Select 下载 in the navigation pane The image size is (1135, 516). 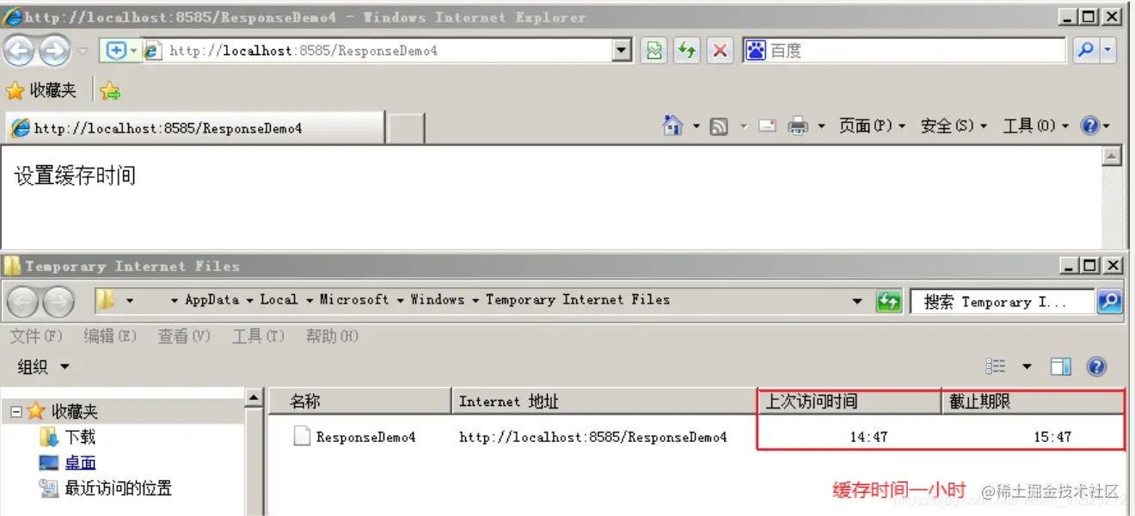pos(81,438)
